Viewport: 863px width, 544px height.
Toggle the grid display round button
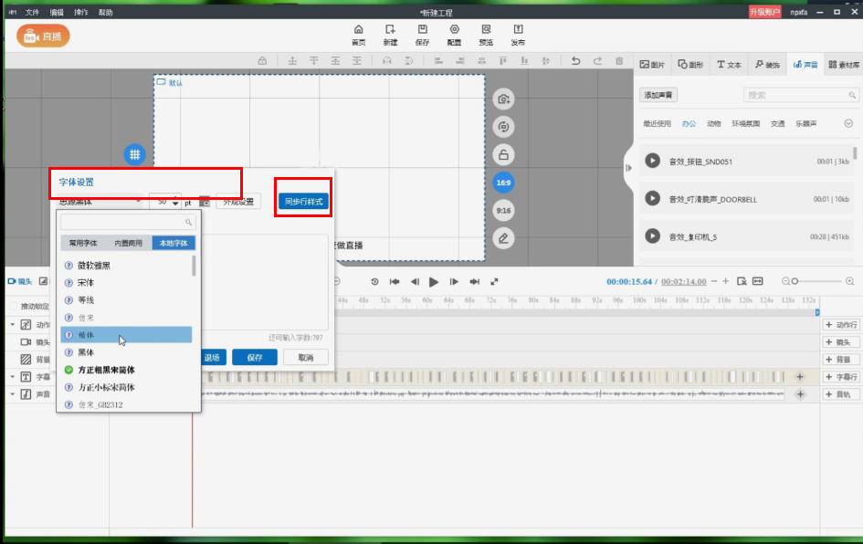[x=135, y=155]
